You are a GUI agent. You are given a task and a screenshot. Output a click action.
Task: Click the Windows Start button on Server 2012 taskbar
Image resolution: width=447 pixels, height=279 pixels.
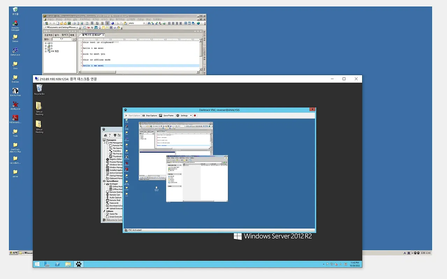(37, 264)
